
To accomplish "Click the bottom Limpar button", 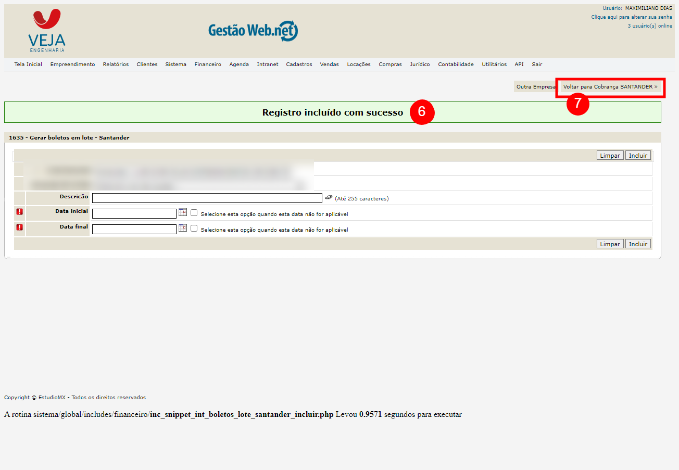I will click(610, 244).
